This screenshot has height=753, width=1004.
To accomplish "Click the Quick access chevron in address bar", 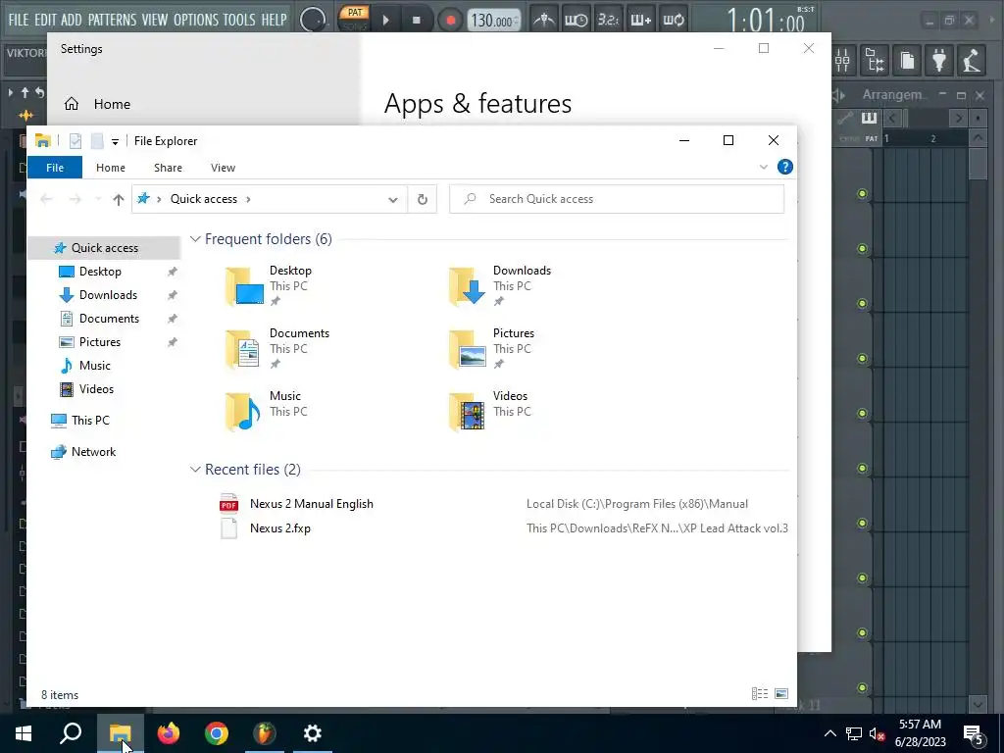I will [248, 199].
